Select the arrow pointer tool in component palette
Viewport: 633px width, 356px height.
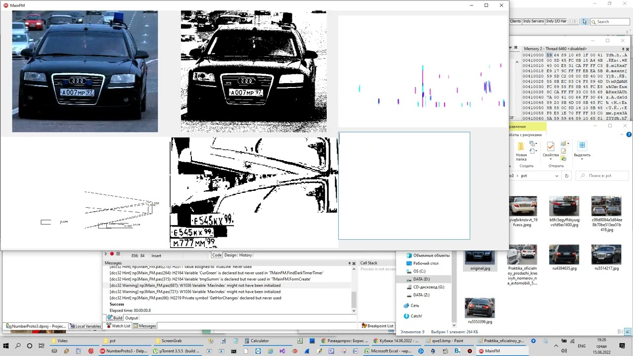[585, 22]
